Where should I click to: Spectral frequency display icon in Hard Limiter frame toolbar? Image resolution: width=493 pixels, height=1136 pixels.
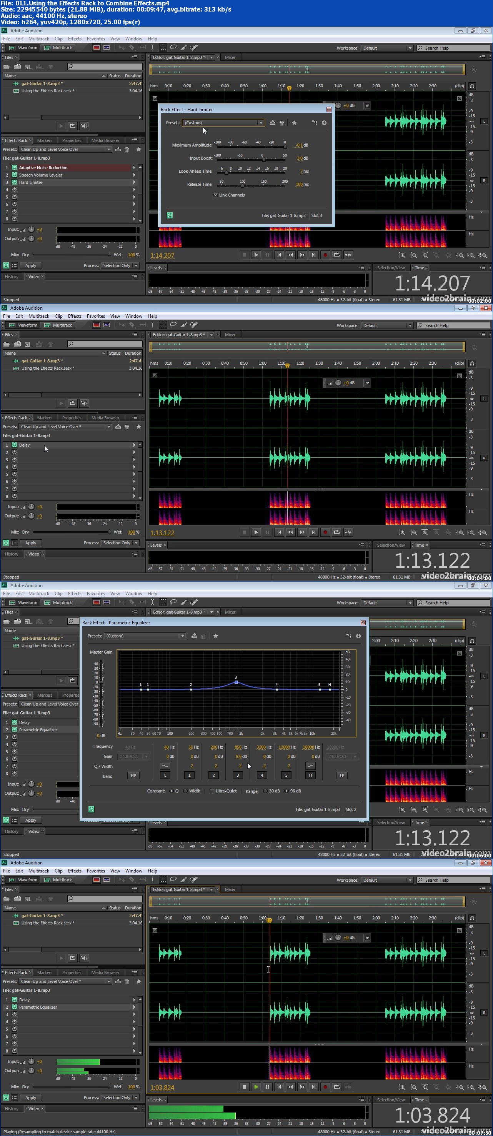pyautogui.click(x=96, y=48)
